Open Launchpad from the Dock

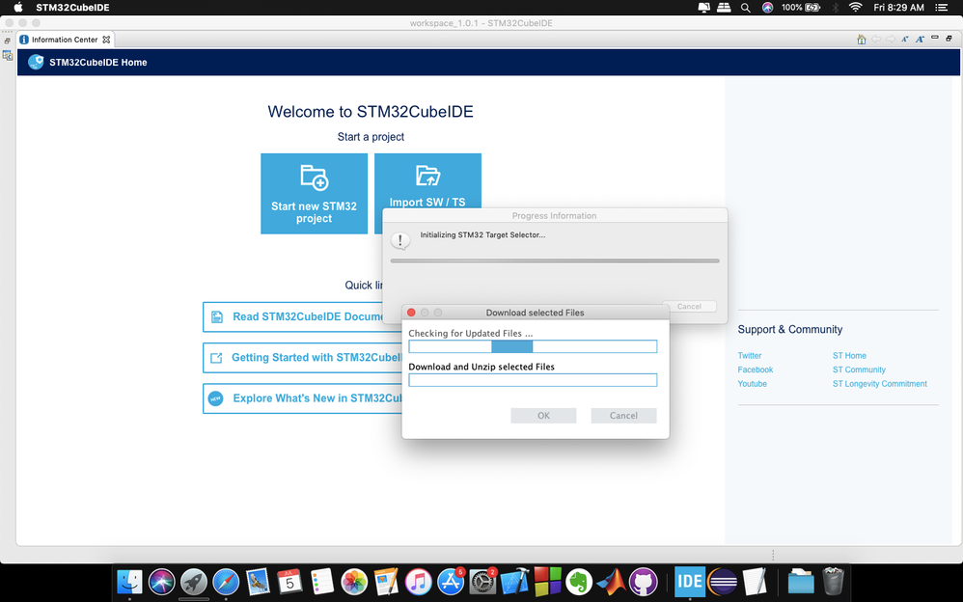coord(193,582)
